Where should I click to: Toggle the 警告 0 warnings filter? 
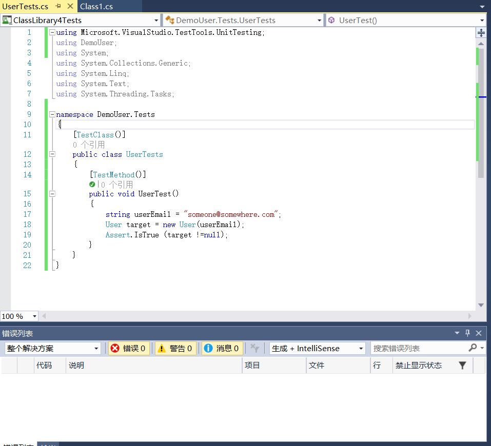pyautogui.click(x=175, y=348)
